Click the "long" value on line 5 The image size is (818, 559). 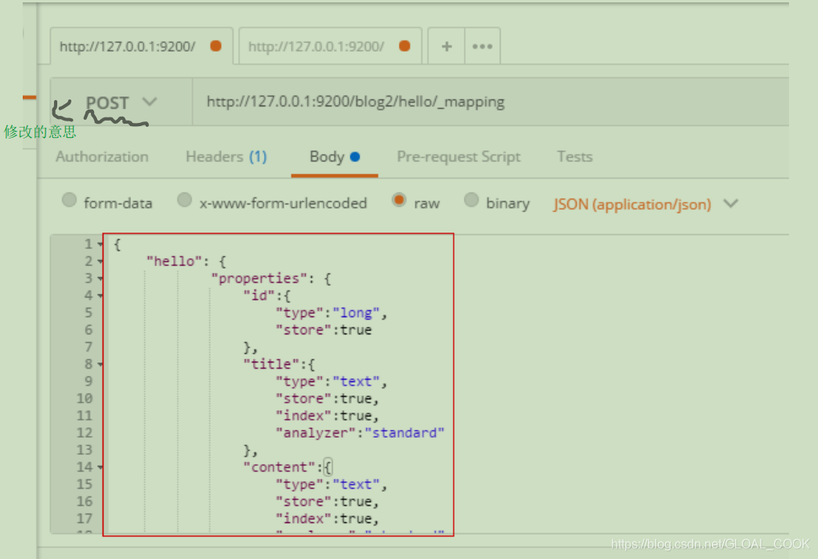click(x=357, y=313)
